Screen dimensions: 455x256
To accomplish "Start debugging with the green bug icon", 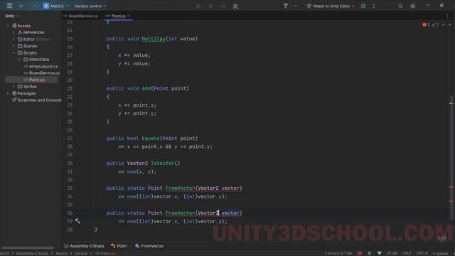I will tap(363, 6).
